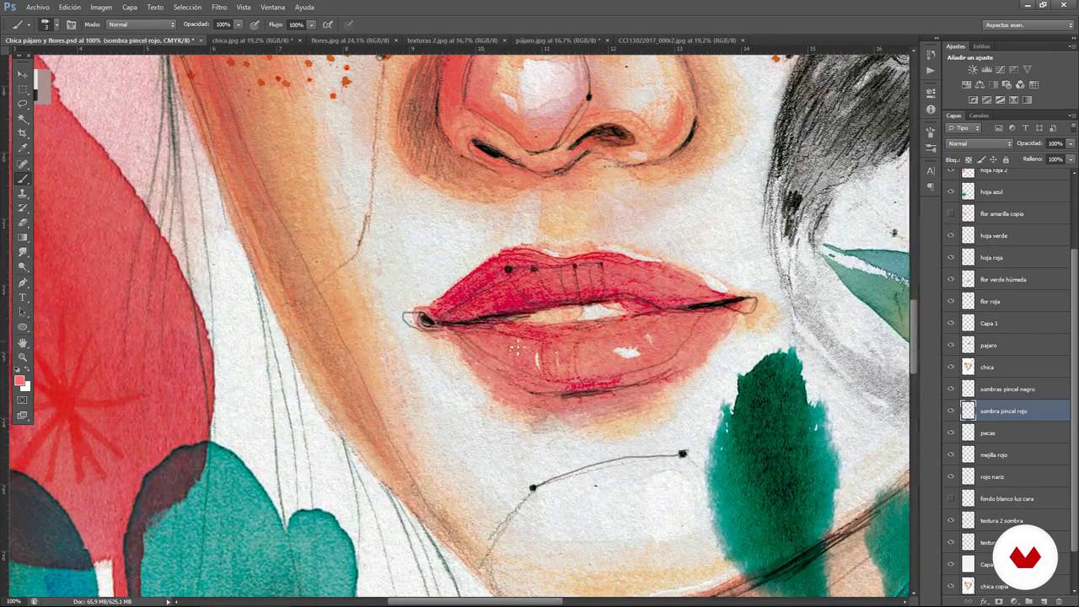
Task: Select the 'mejilla rojo' layer
Action: (x=1007, y=455)
